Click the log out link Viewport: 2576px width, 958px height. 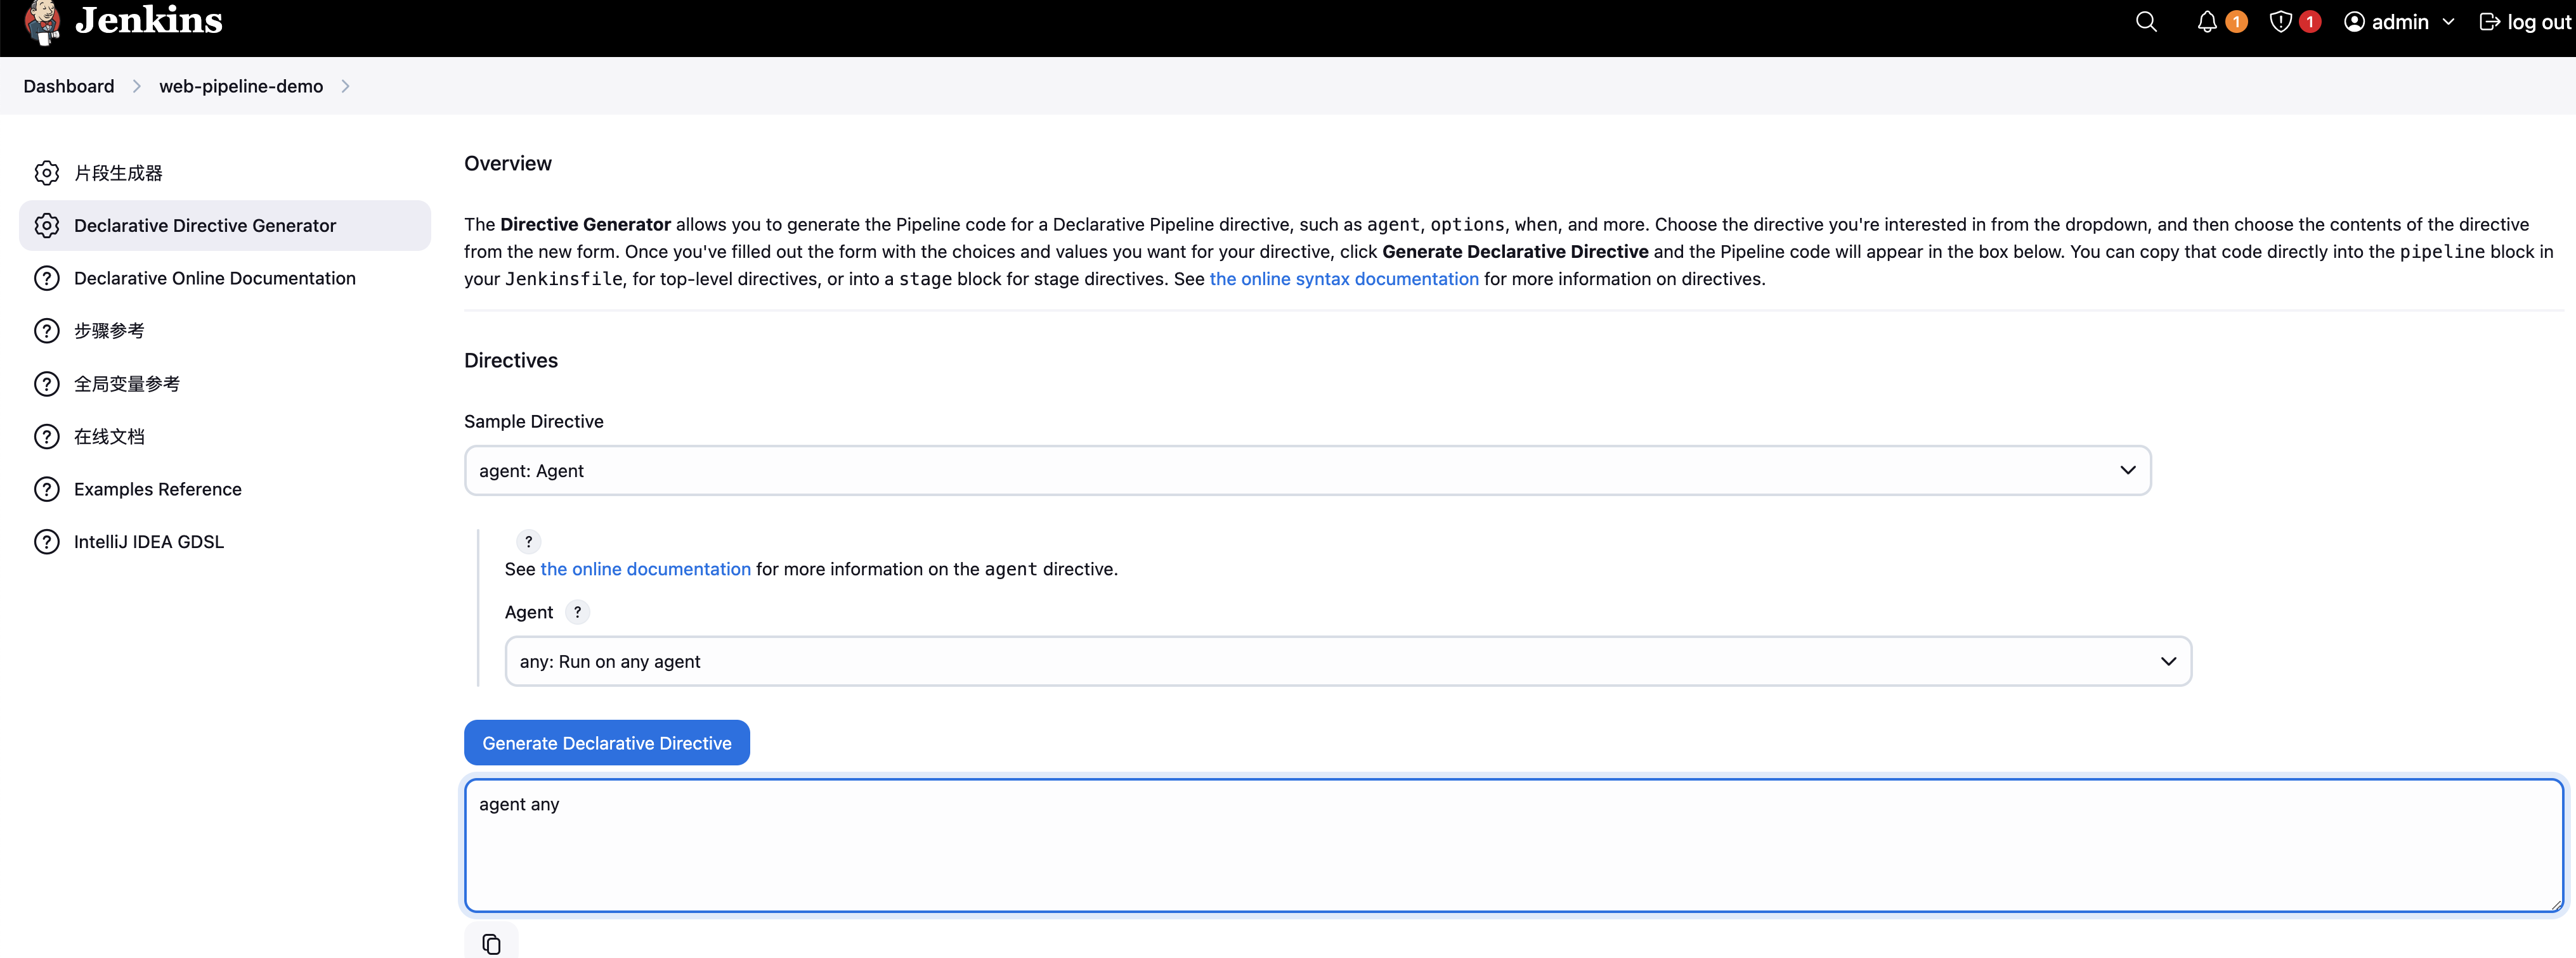pos(2525,22)
